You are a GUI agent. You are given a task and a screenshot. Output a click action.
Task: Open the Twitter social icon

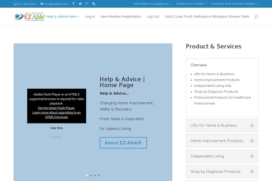pyautogui.click(x=80, y=4)
